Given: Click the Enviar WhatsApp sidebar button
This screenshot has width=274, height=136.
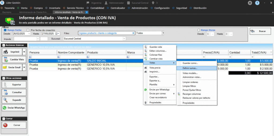Looking at the screenshot, I should pos(14,108).
